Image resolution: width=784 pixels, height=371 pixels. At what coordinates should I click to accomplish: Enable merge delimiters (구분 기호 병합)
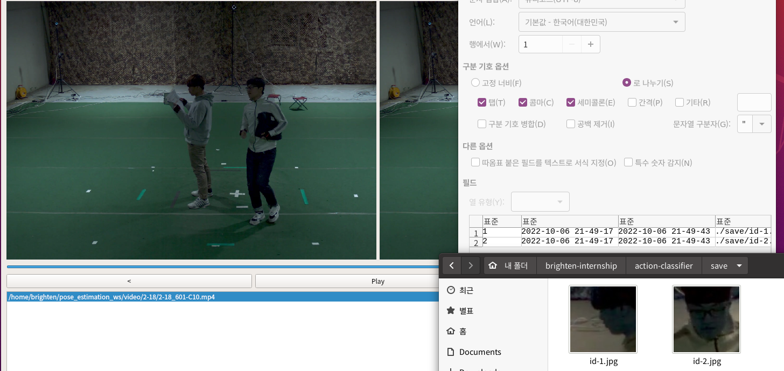tap(482, 124)
